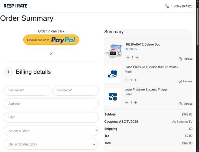Click the Shipping $0 value

pos(191,129)
